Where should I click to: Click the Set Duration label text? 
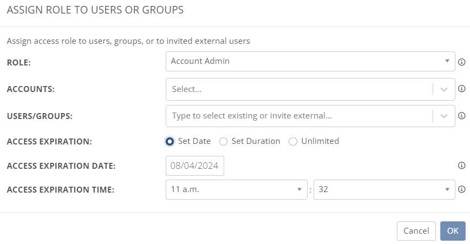point(256,141)
